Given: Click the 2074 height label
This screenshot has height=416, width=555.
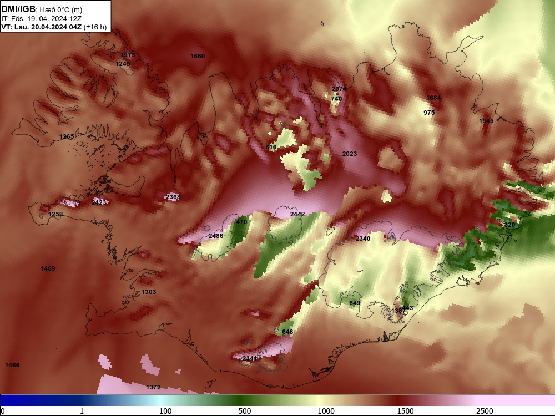Looking at the screenshot, I should tap(339, 89).
